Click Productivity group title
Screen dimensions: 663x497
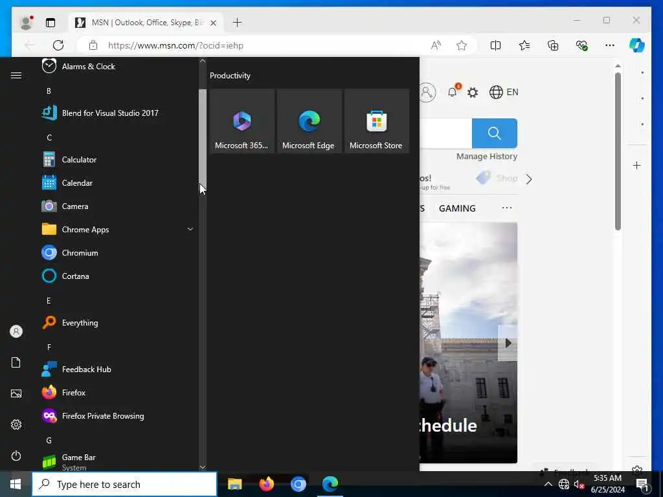(x=230, y=76)
